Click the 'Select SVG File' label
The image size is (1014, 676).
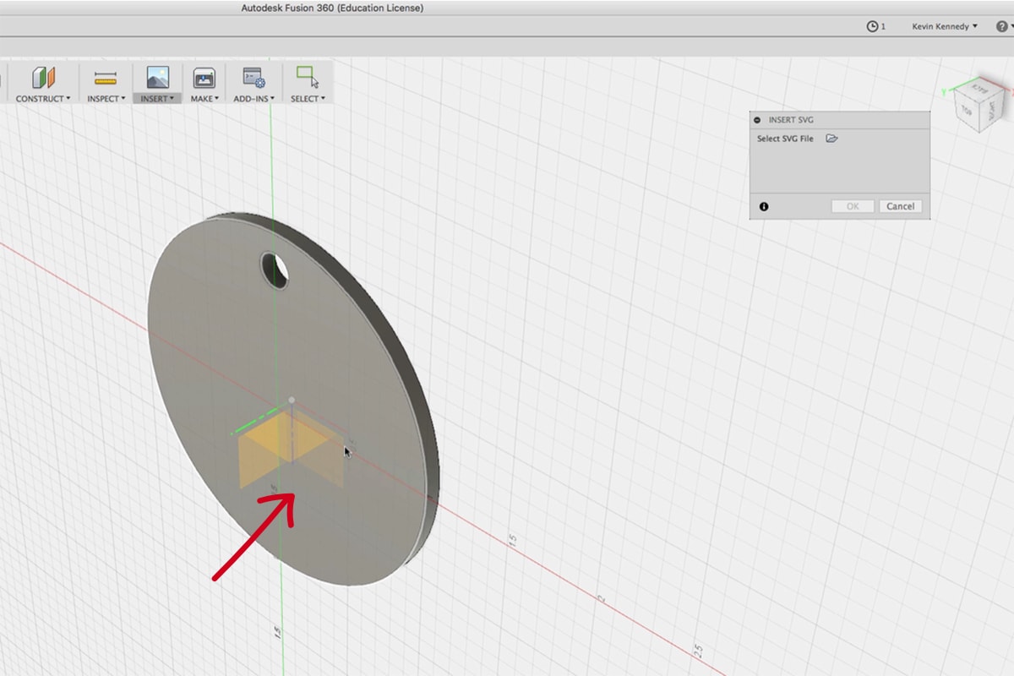[785, 139]
